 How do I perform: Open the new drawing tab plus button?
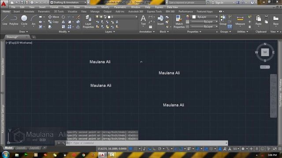33,37
